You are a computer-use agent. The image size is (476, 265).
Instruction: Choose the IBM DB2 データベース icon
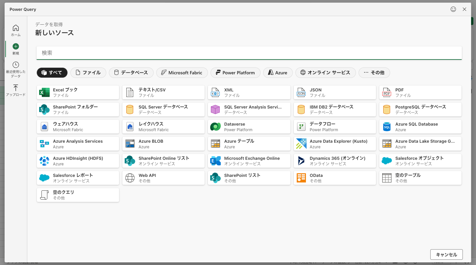click(x=301, y=109)
